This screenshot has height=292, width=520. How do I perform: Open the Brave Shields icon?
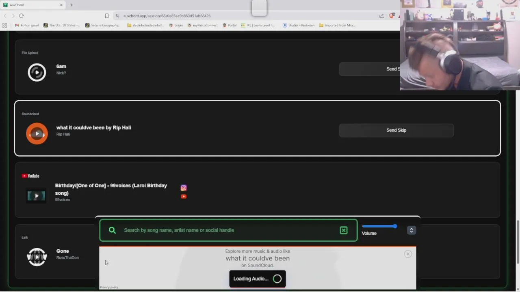[x=392, y=16]
